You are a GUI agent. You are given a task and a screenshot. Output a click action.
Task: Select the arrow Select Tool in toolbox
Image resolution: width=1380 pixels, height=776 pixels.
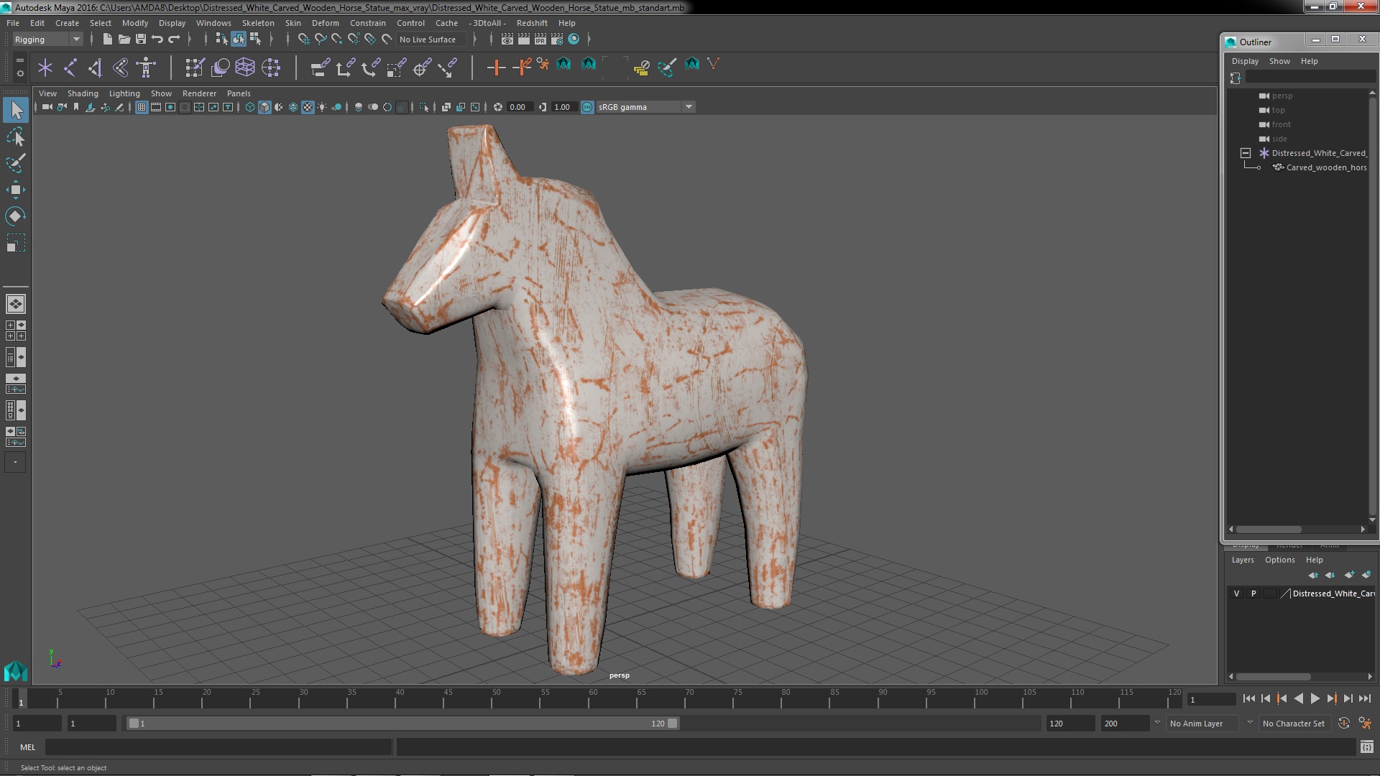tap(16, 110)
